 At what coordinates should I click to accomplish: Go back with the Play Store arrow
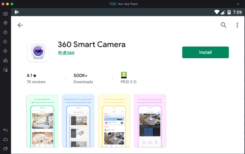click(x=20, y=25)
